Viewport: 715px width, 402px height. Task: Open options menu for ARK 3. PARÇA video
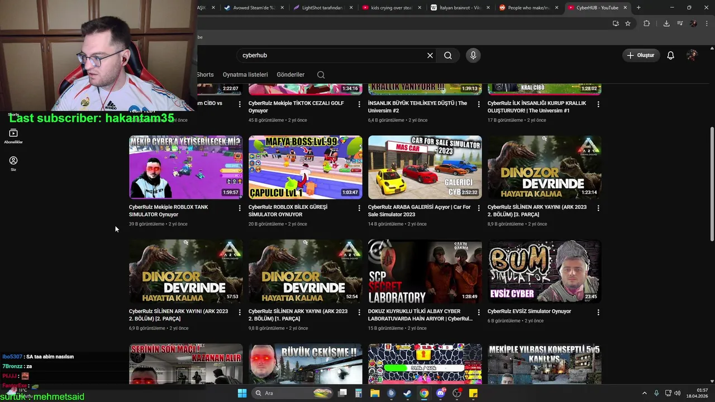point(598,208)
